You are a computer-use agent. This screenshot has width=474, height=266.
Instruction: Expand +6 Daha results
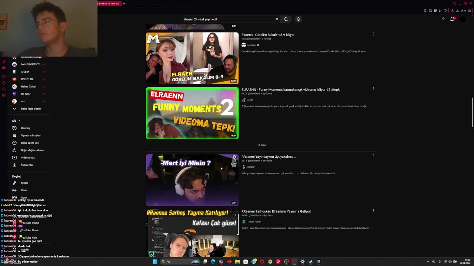coord(262,145)
